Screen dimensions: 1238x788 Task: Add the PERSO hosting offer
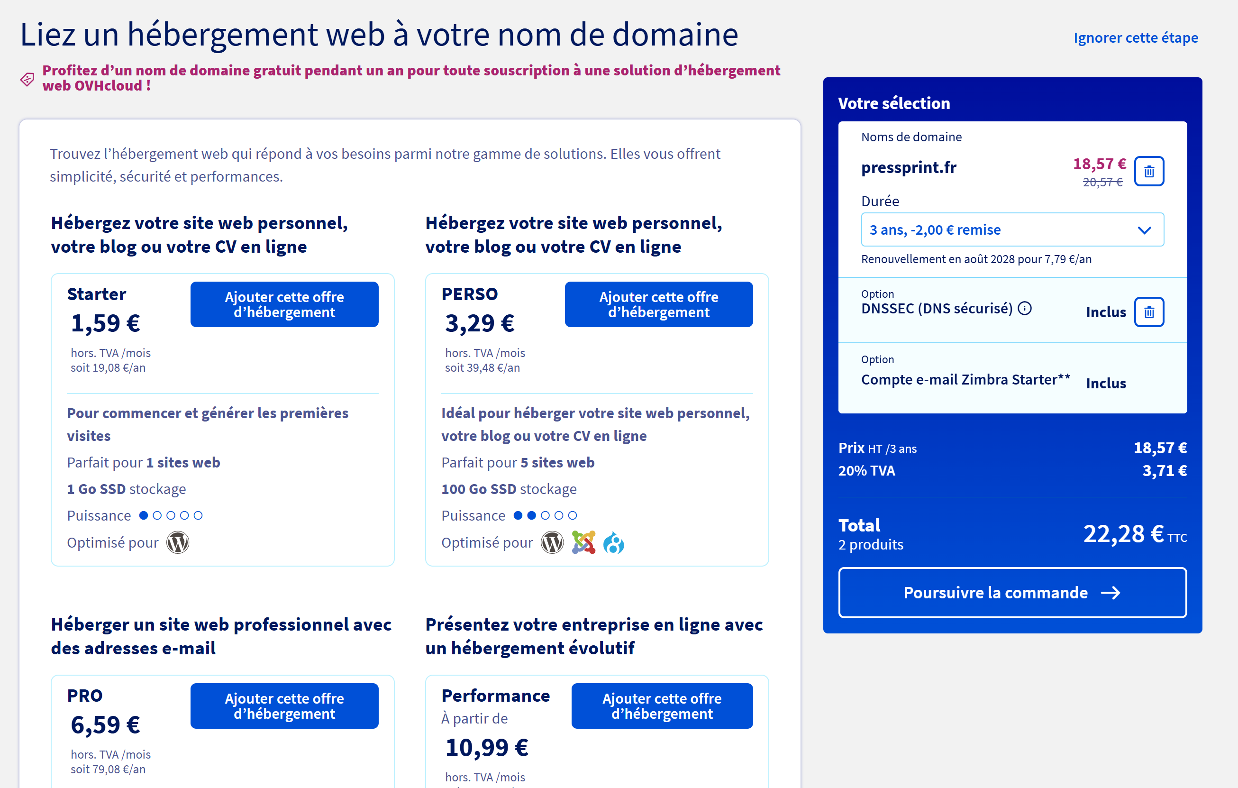click(659, 304)
